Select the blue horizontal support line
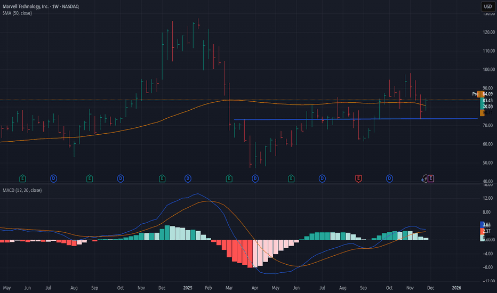The height and width of the screenshot is (293, 497). [x=320, y=119]
